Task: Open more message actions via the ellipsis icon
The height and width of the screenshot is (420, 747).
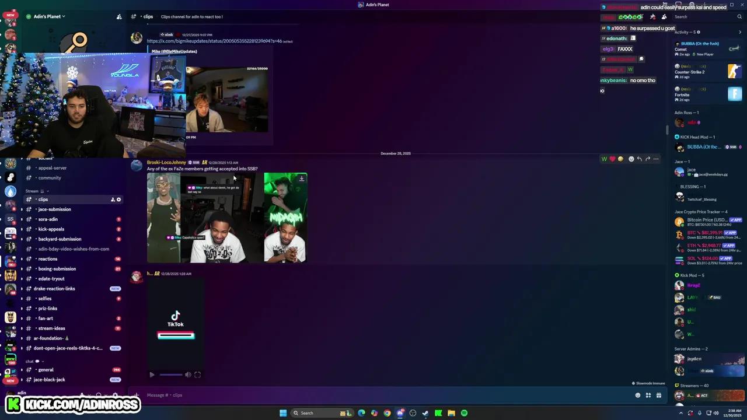Action: pos(656,159)
